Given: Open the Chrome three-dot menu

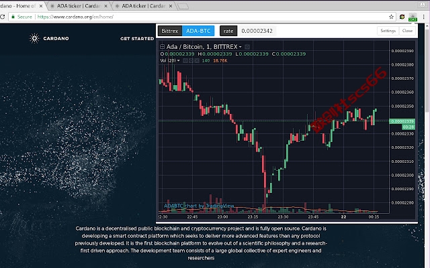Looking at the screenshot, I should click(x=424, y=17).
